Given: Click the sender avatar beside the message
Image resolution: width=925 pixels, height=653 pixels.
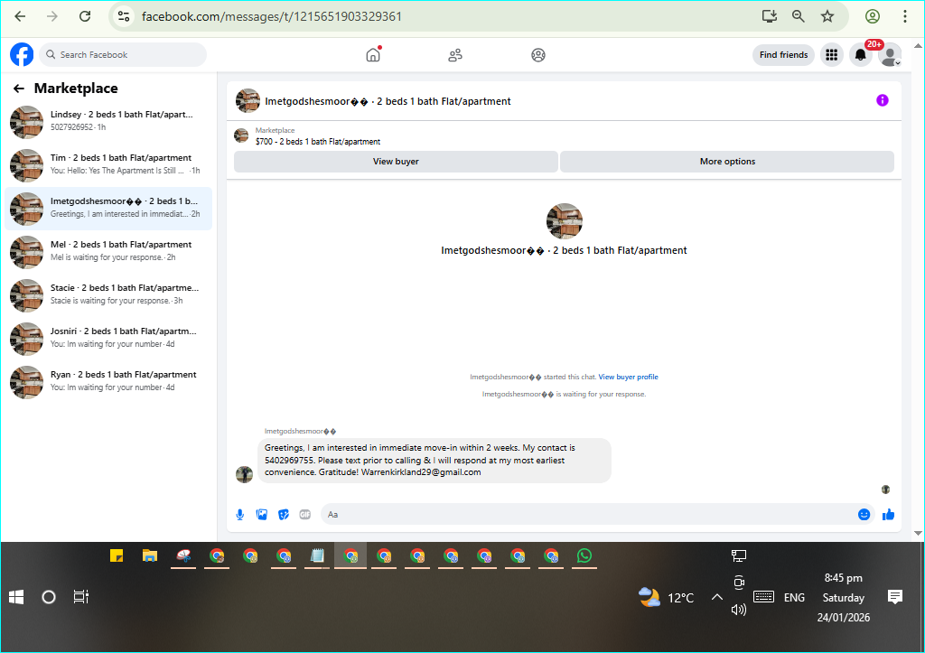Looking at the screenshot, I should click(244, 474).
